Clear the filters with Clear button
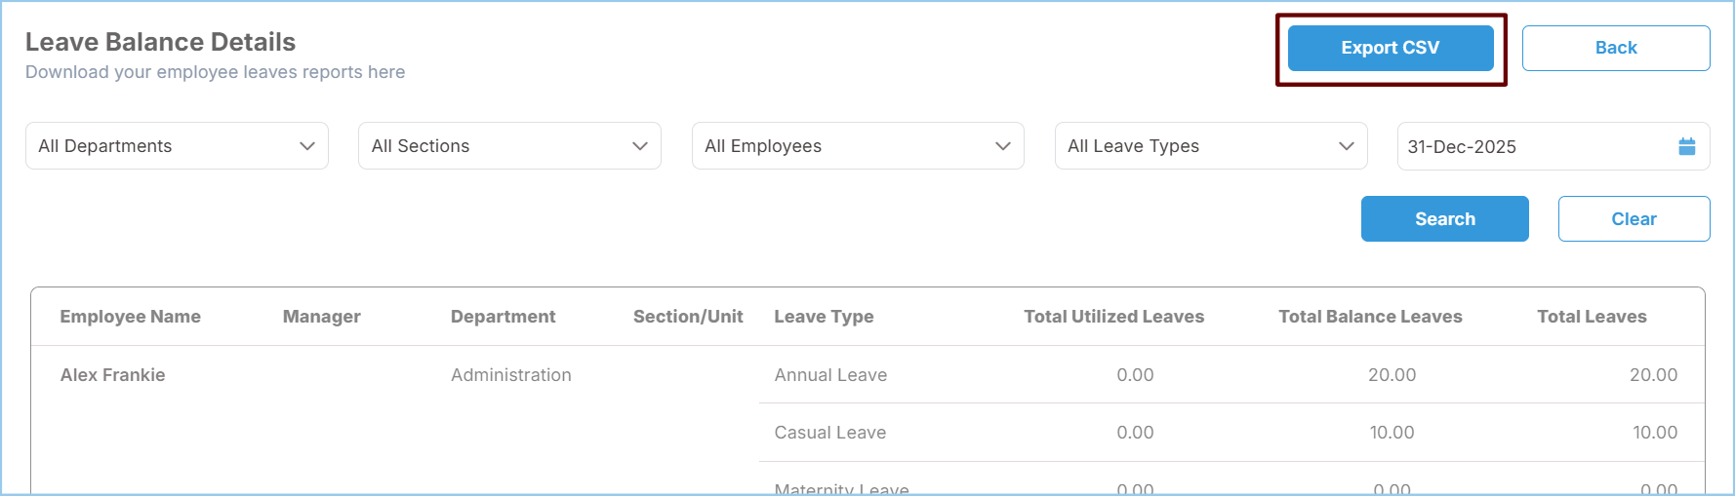The image size is (1735, 496). click(x=1634, y=219)
